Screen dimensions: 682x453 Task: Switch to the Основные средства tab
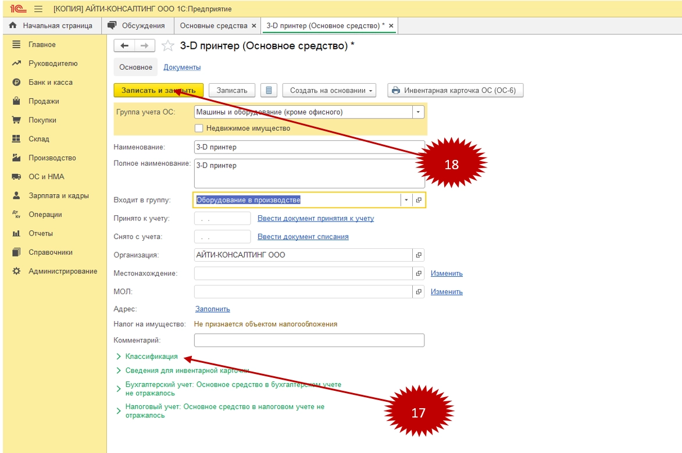pyautogui.click(x=213, y=26)
